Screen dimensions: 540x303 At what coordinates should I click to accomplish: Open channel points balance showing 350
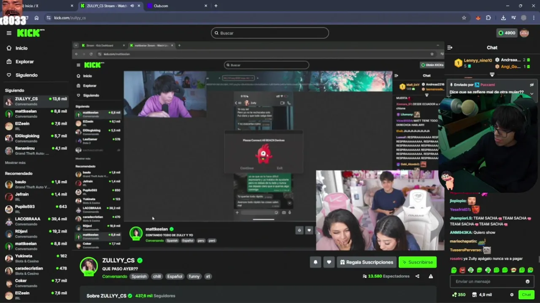click(459, 295)
